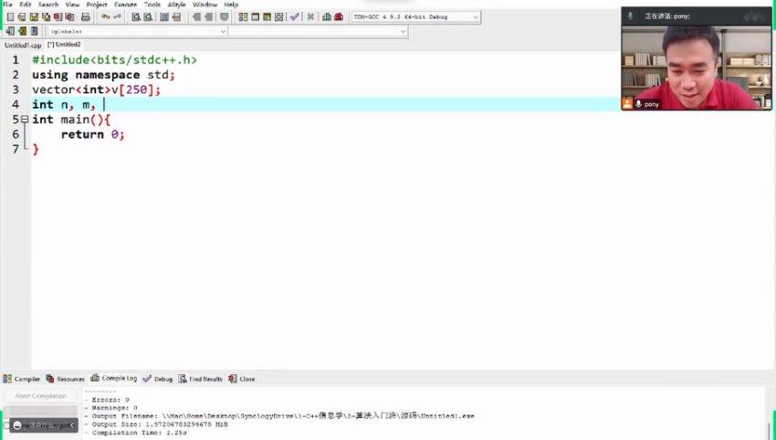Click the Abort Compilation button

point(41,395)
